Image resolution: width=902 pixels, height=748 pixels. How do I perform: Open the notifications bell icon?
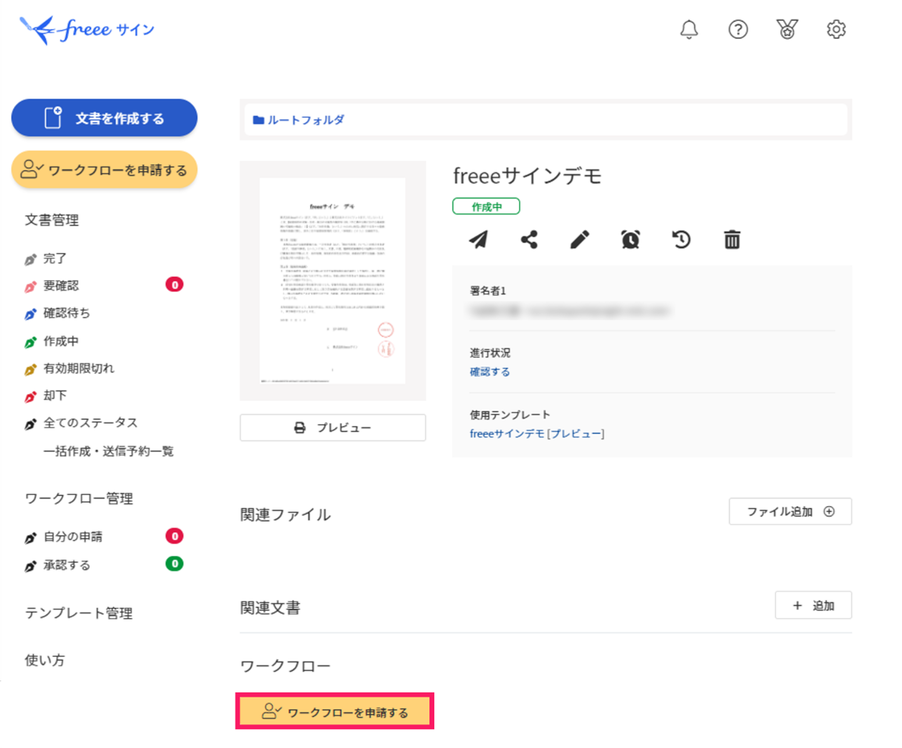click(x=689, y=30)
